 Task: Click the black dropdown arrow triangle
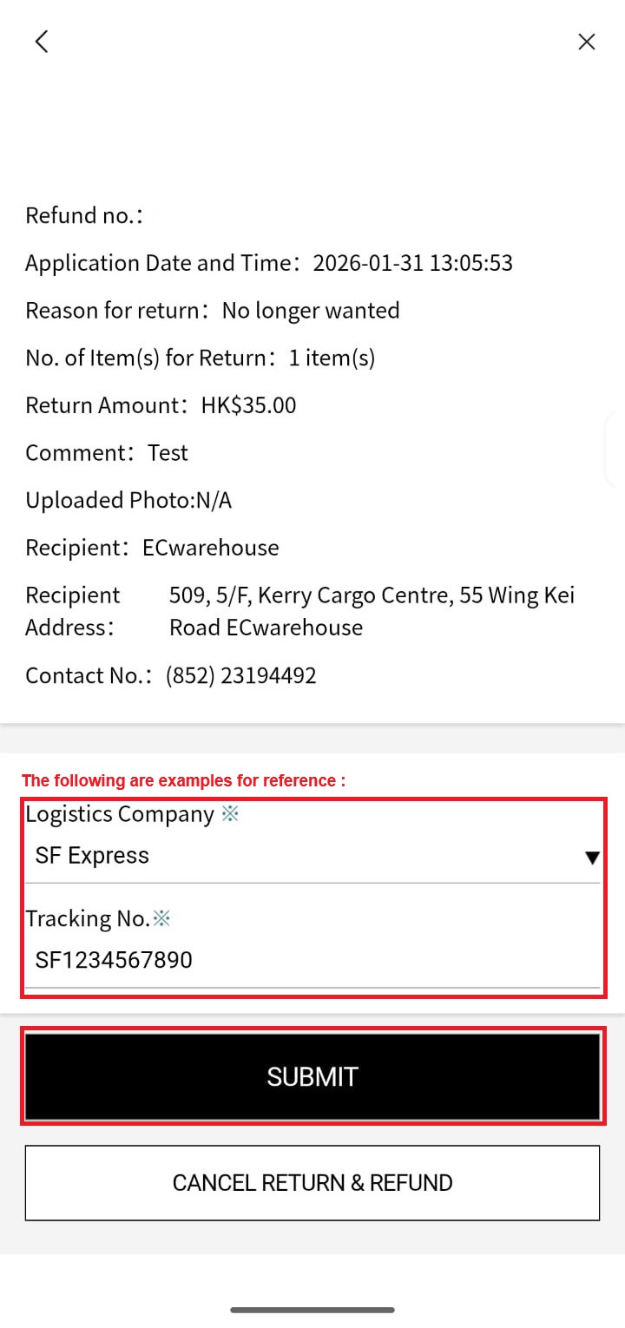point(592,858)
